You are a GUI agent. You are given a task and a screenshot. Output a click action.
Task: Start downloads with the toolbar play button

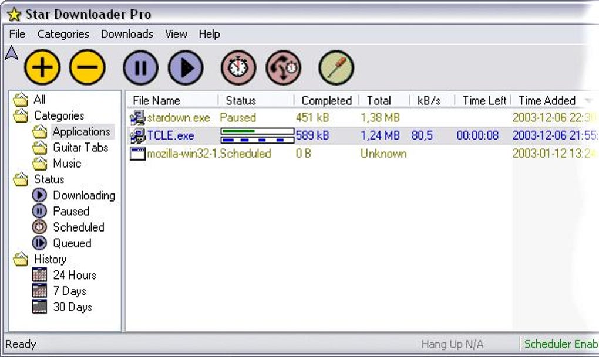tap(186, 67)
